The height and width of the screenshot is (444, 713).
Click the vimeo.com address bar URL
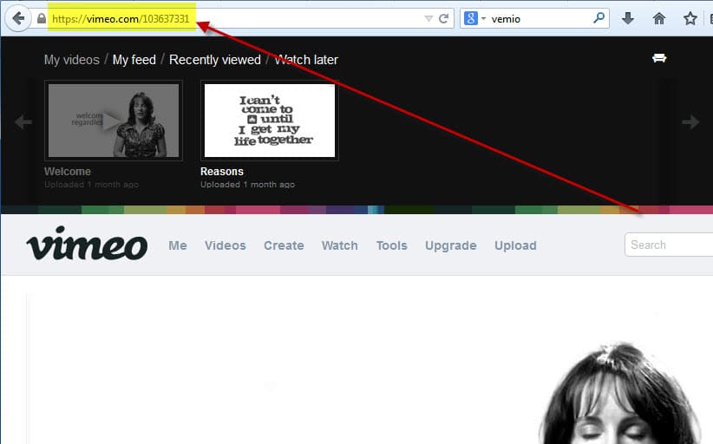[121, 18]
